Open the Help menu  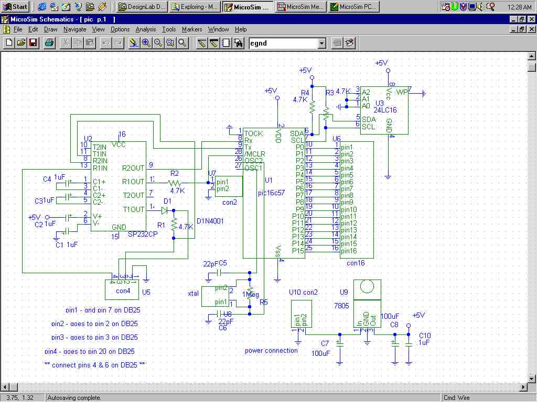241,29
